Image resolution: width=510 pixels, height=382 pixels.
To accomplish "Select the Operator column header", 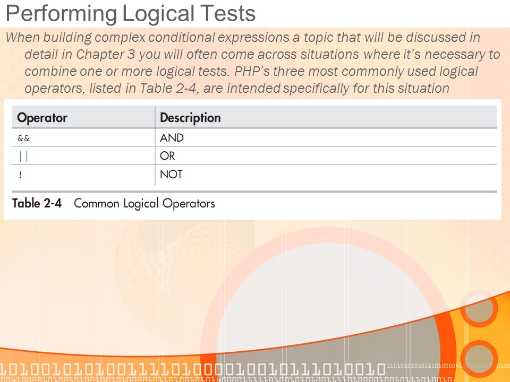I will pyautogui.click(x=42, y=118).
